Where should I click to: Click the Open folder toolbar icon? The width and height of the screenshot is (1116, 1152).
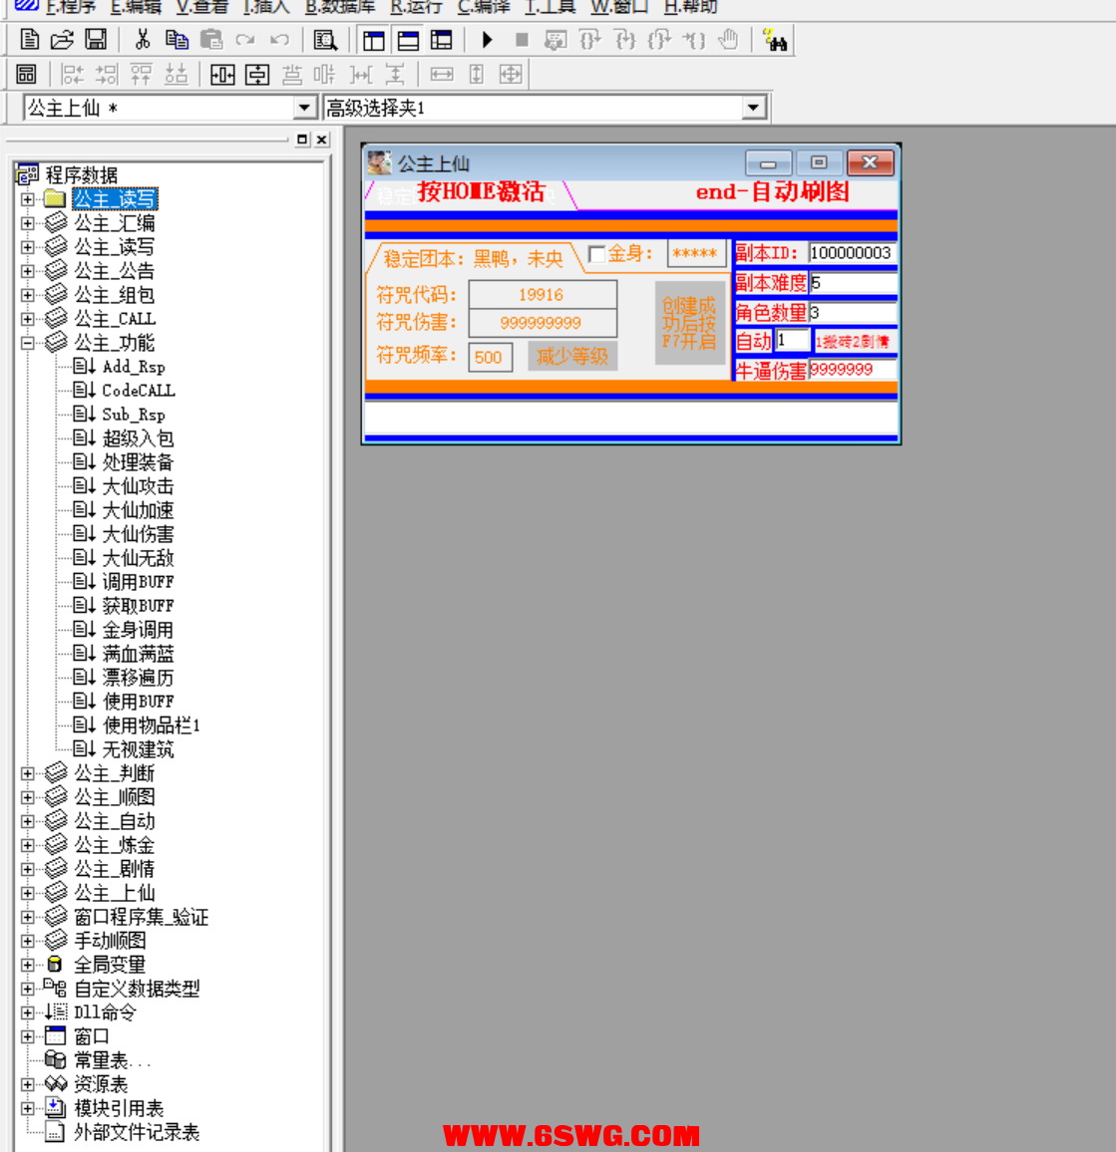tap(62, 40)
